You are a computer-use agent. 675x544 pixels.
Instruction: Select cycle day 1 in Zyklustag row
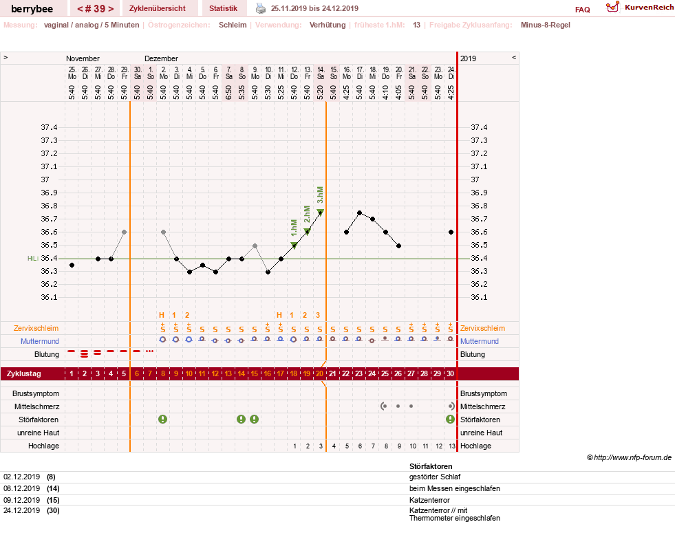(72, 373)
